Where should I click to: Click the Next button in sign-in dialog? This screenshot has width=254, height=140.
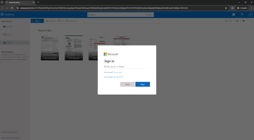pyautogui.click(x=142, y=84)
